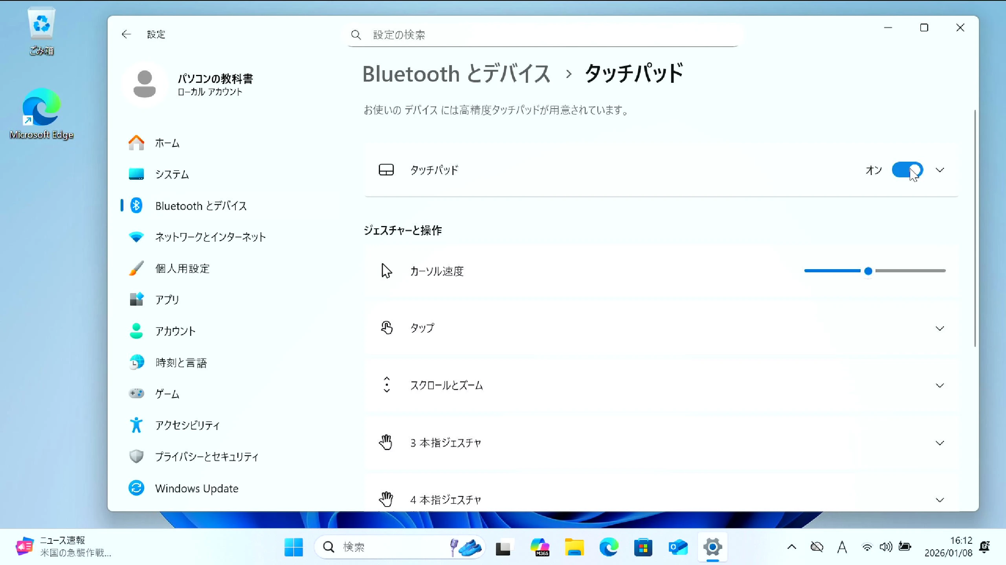Open Windows Update from sidebar
Screen dimensions: 1006x565
pyautogui.click(x=196, y=488)
